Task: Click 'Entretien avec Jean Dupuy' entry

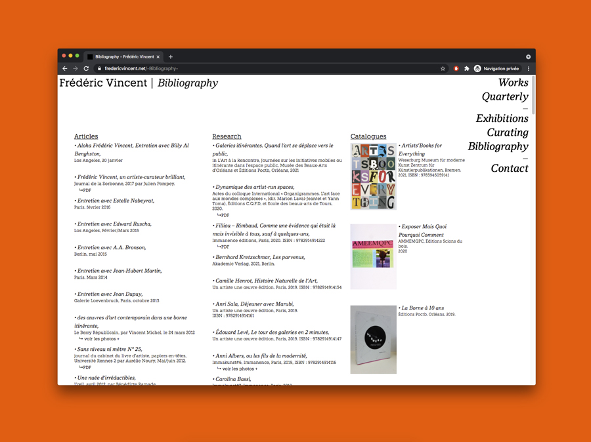Action: pos(108,294)
